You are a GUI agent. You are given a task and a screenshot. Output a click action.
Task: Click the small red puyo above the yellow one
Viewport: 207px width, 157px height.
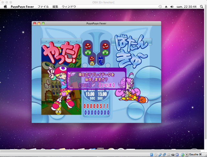[x=92, y=59]
